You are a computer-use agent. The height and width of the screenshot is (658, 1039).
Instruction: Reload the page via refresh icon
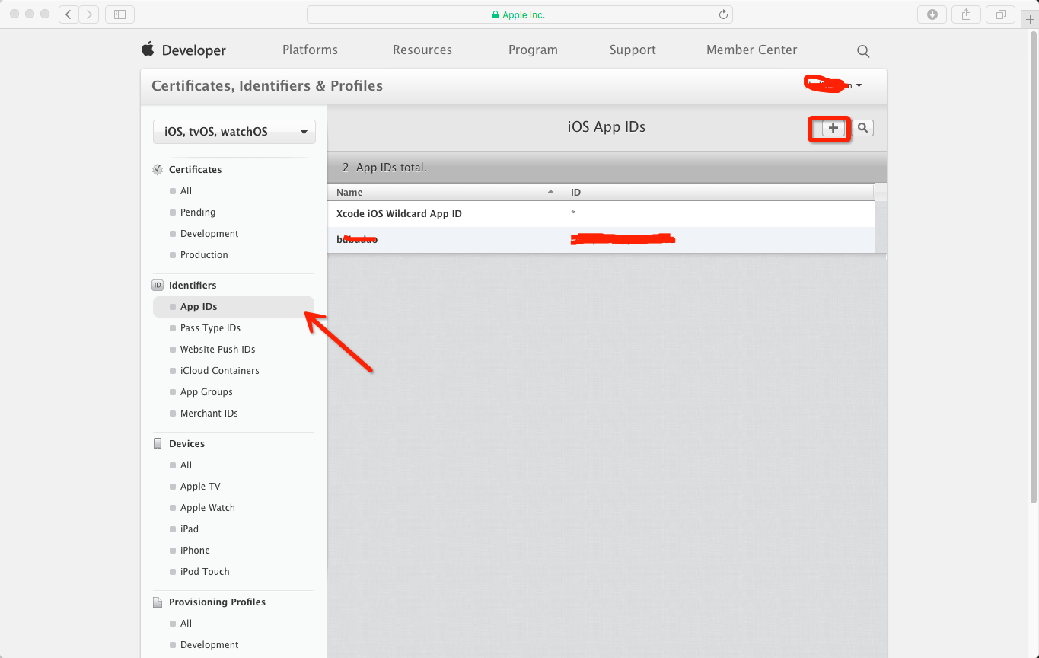(x=723, y=14)
